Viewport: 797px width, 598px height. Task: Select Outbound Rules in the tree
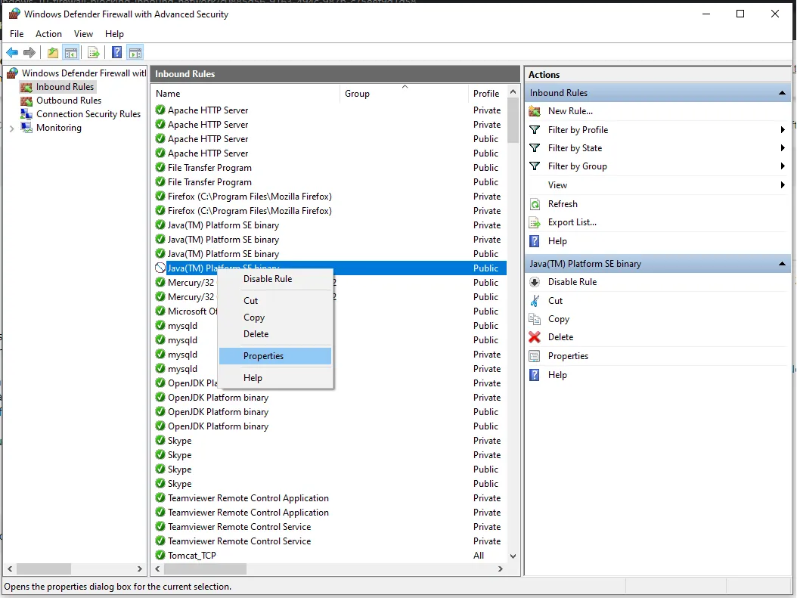69,101
